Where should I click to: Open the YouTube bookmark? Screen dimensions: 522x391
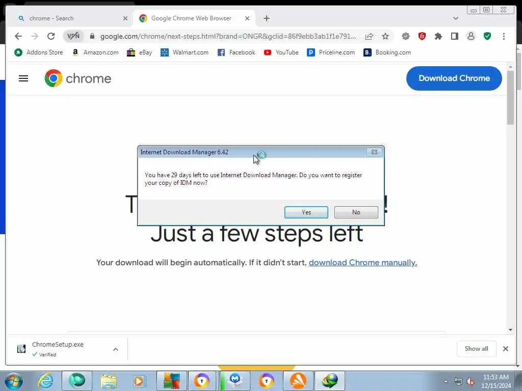pyautogui.click(x=281, y=52)
